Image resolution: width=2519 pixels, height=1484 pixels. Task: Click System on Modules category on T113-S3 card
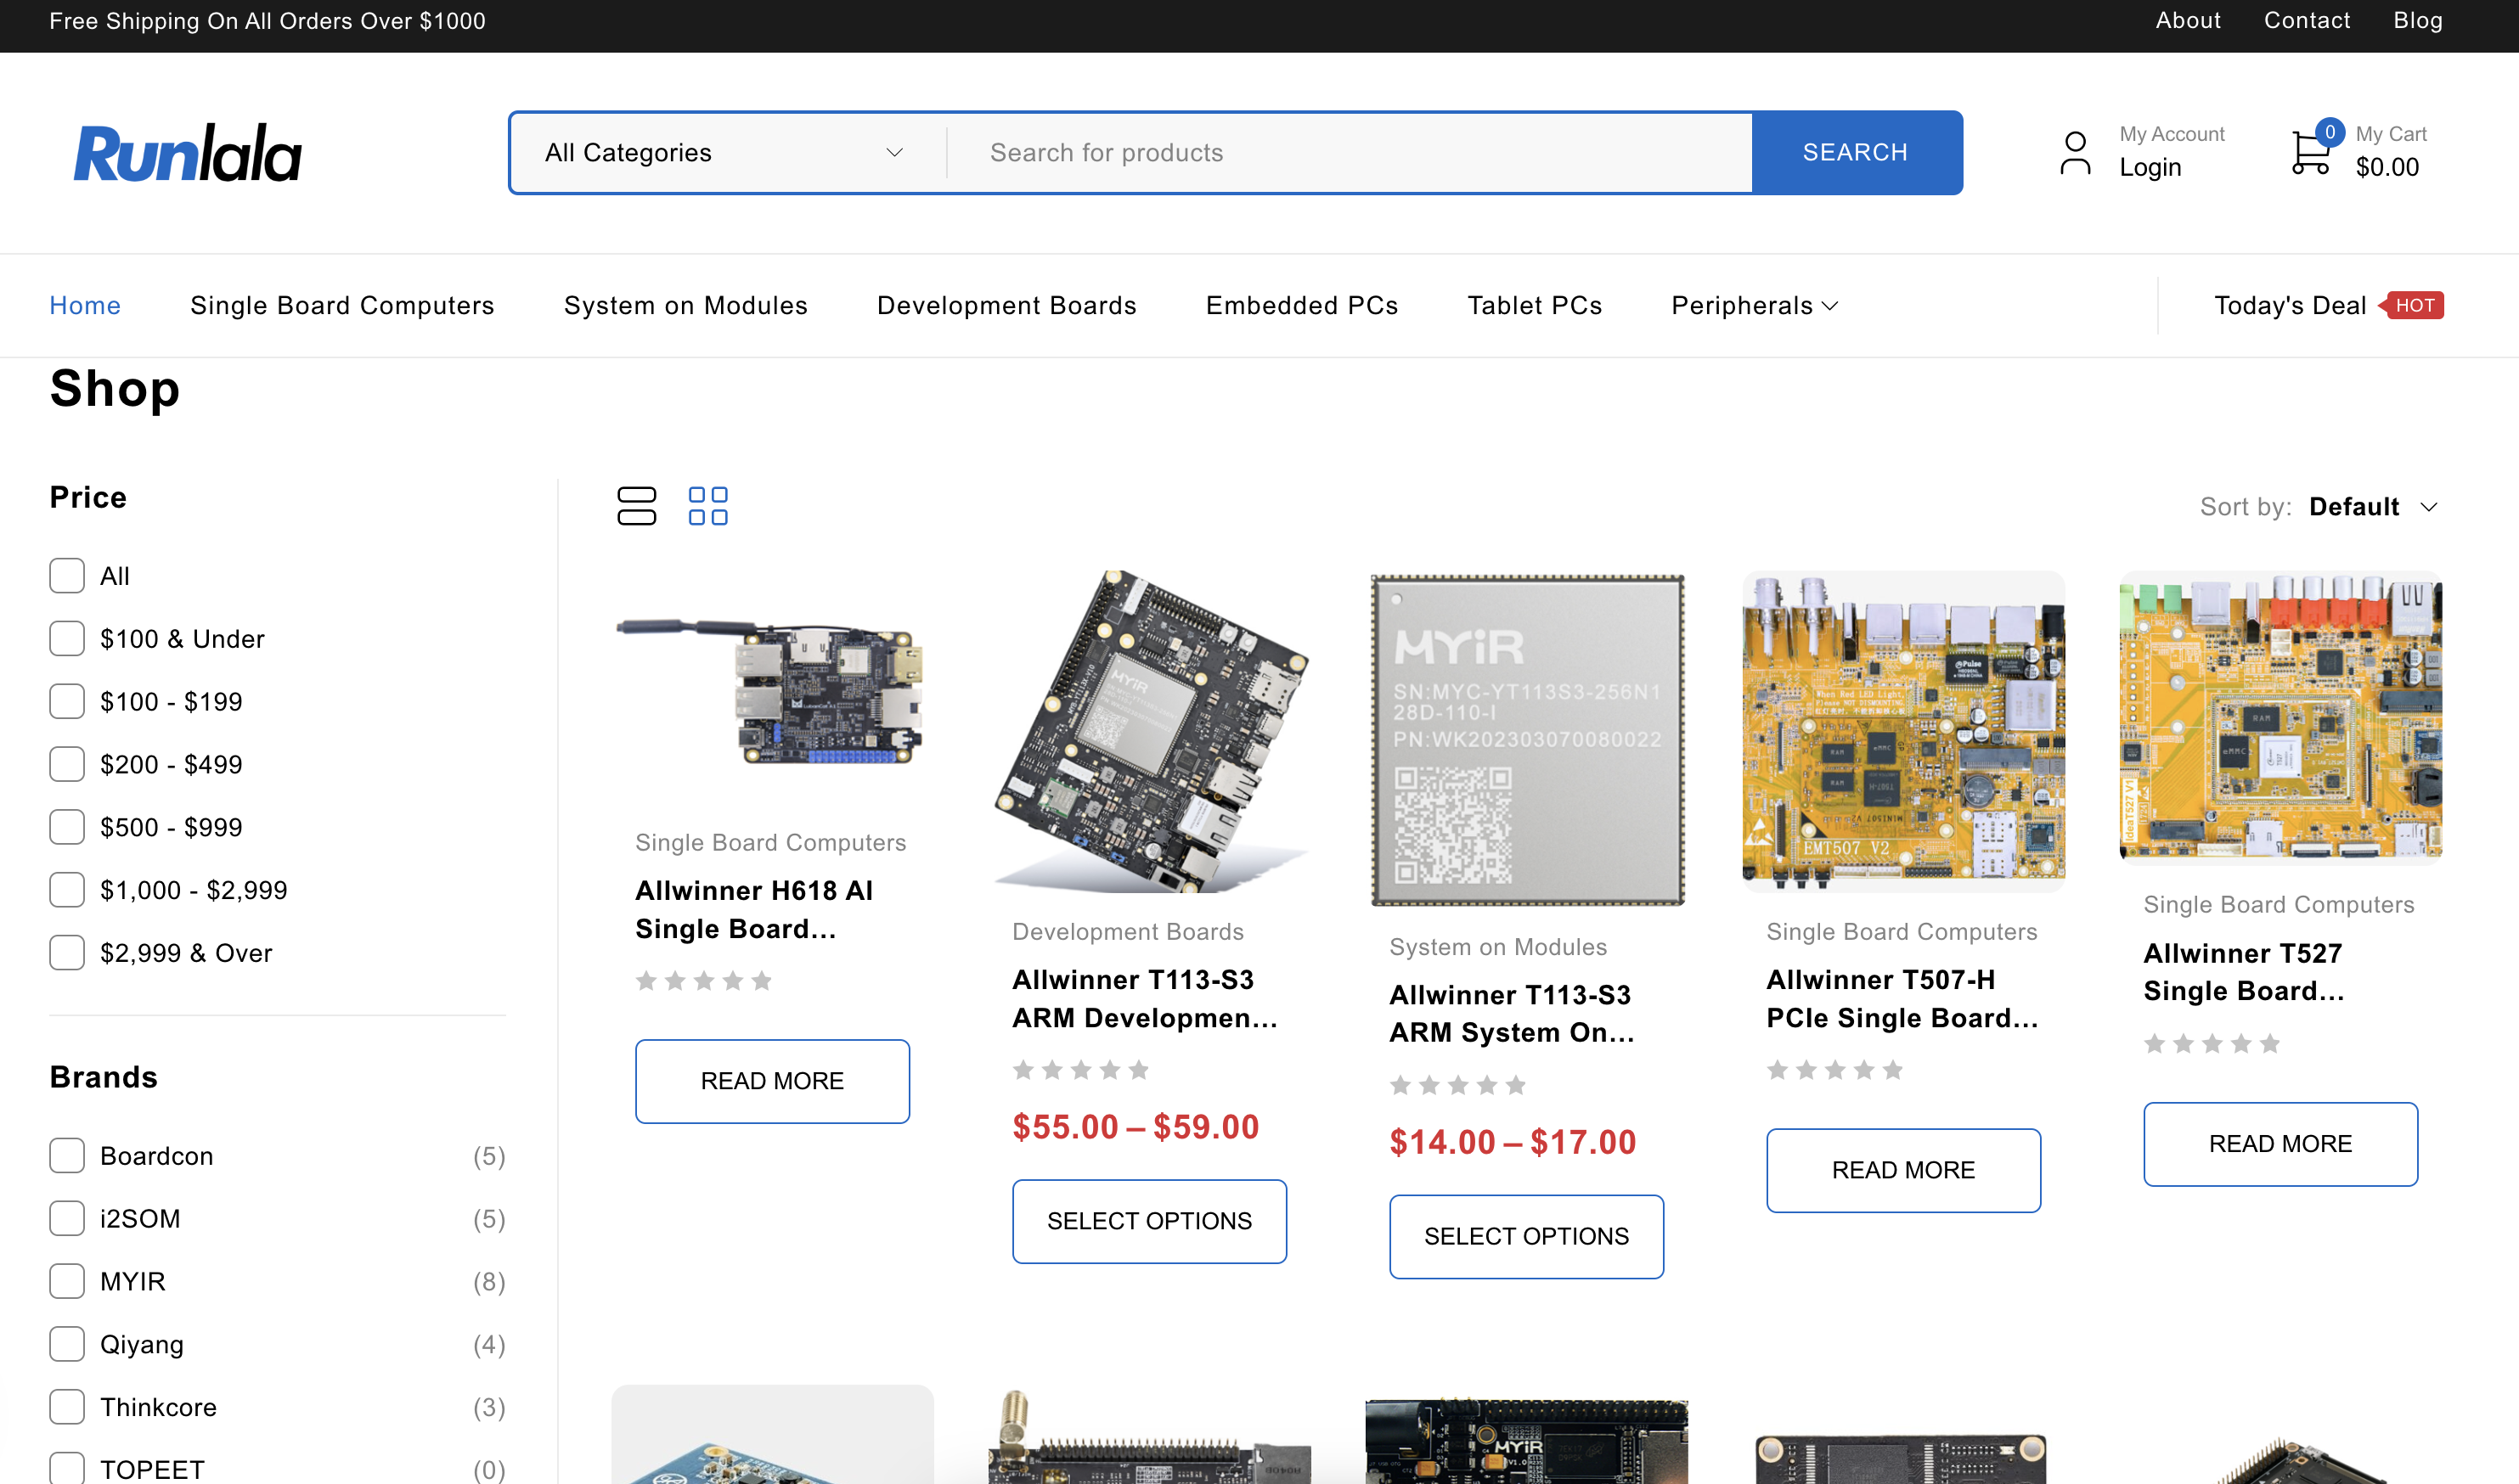point(1497,947)
